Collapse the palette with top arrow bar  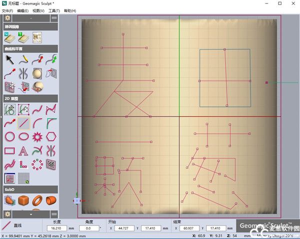pos(31,18)
